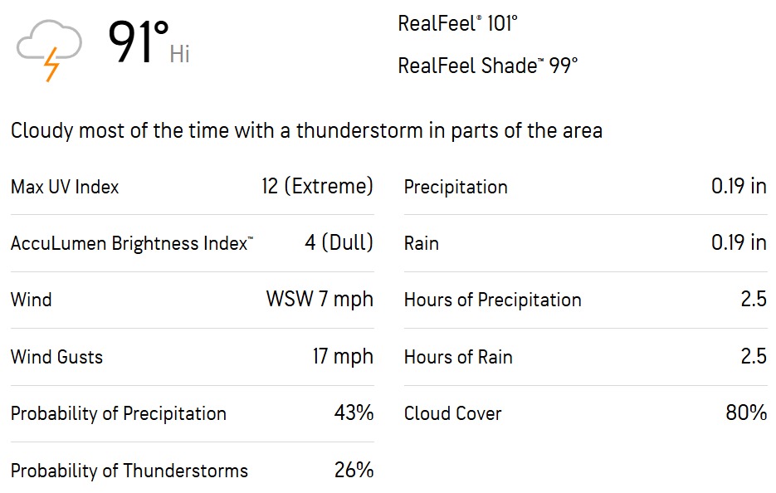Screen dimensions: 776x493
Task: Click the thunderstorm cloud weather icon
Action: tap(50, 48)
